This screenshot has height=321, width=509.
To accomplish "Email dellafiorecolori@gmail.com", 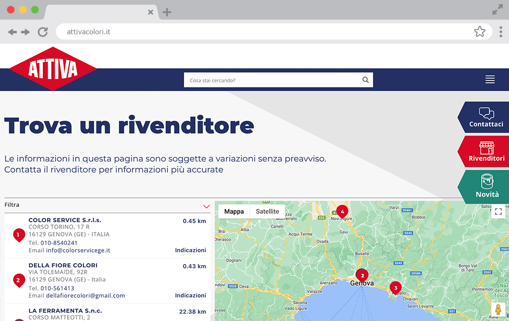I will [x=85, y=295].
